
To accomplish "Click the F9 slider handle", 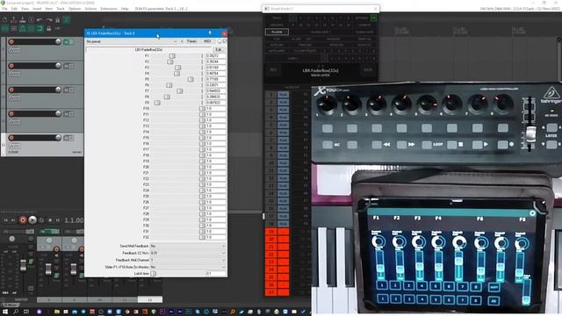I will (157, 103).
